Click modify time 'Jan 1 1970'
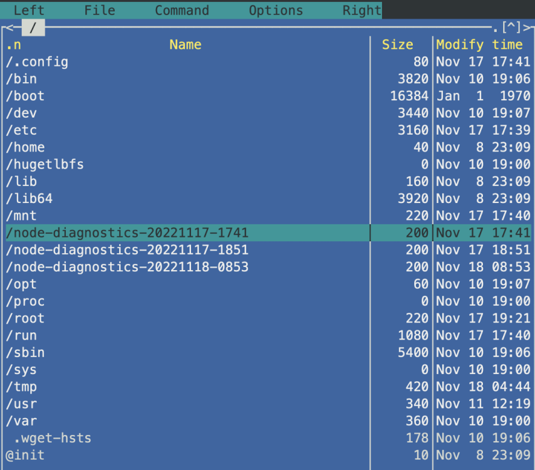 tap(484, 96)
